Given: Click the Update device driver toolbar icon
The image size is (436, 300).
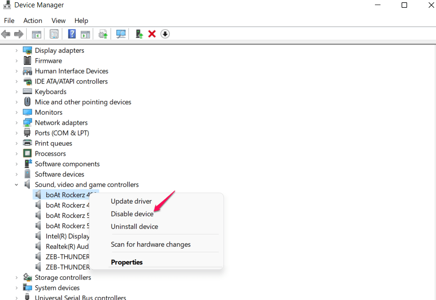Looking at the screenshot, I should pos(103,34).
